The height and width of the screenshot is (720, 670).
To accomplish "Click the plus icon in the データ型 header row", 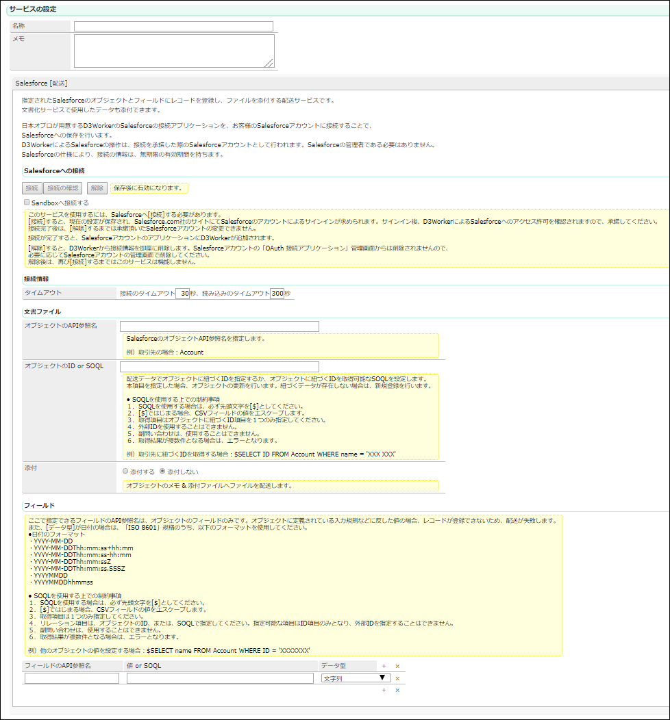I will [x=384, y=666].
